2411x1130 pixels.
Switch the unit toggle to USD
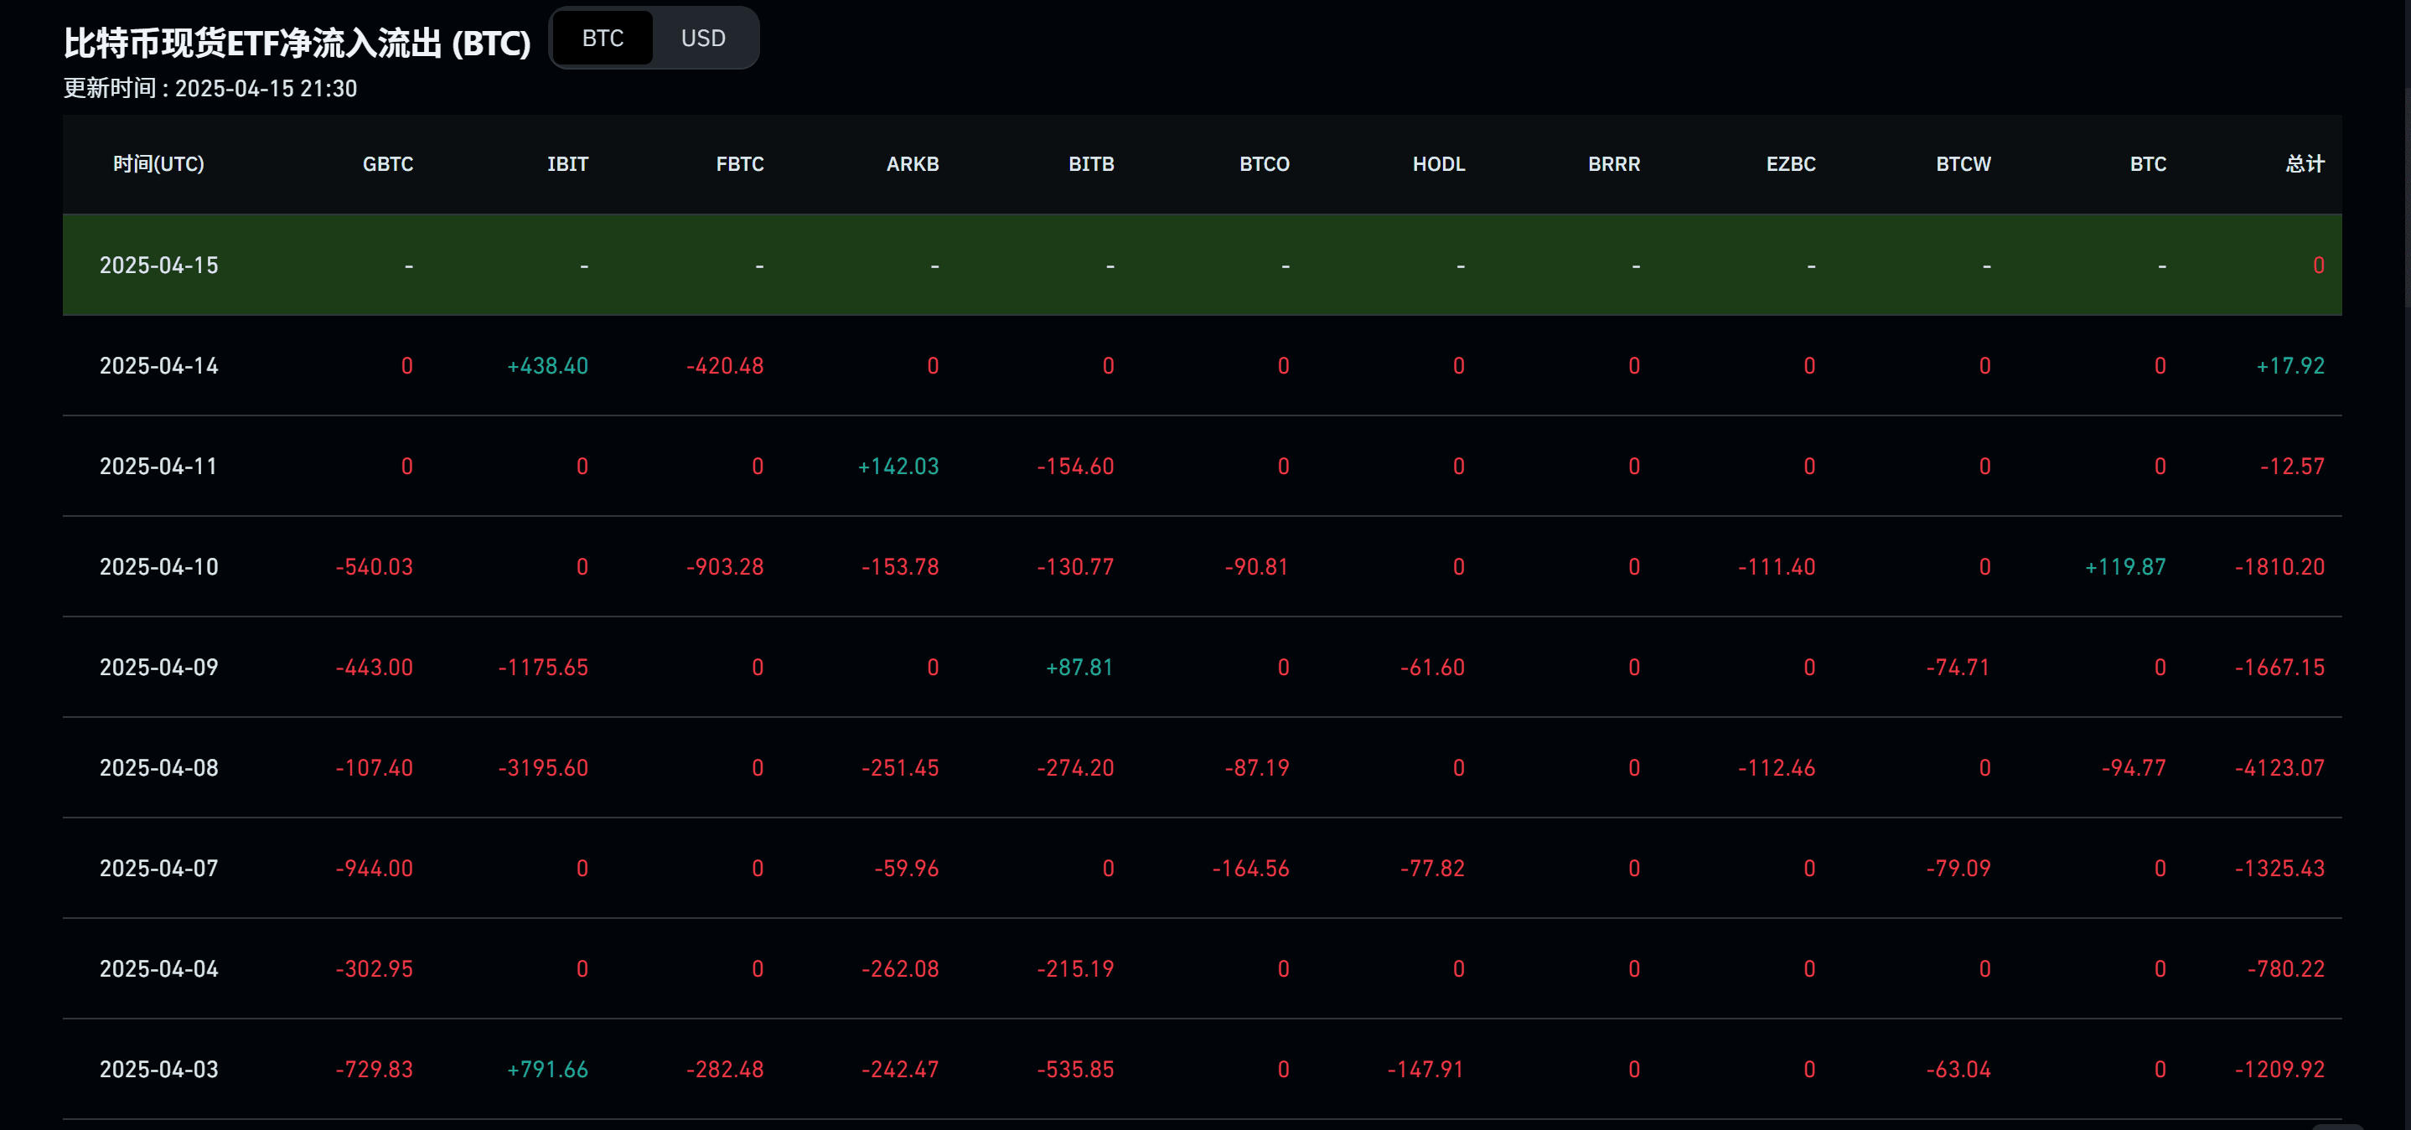pyautogui.click(x=703, y=39)
